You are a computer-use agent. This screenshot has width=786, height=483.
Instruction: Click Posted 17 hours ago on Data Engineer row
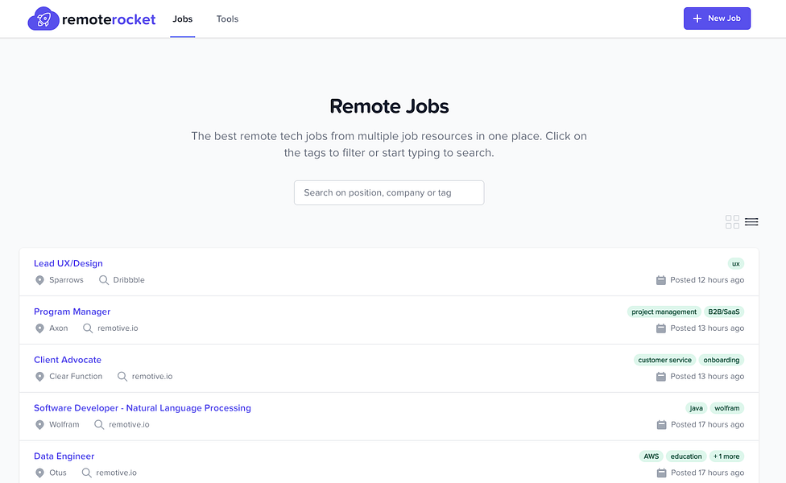coord(707,473)
